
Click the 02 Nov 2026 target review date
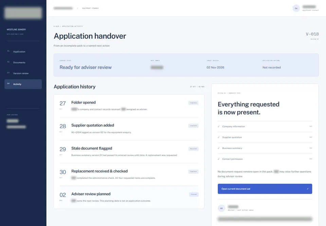click(x=215, y=67)
